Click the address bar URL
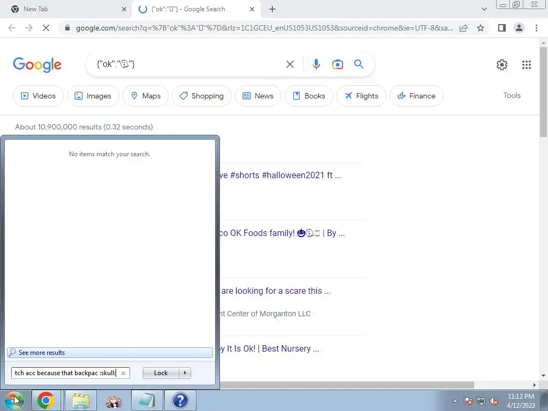548x411 pixels. tap(264, 28)
